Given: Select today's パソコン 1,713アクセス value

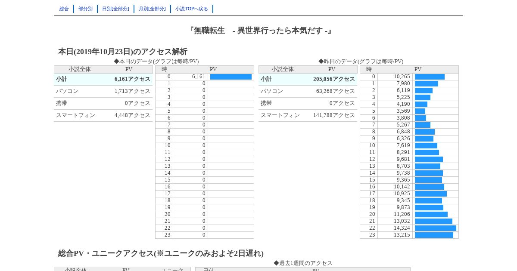Looking at the screenshot, I should tap(132, 91).
